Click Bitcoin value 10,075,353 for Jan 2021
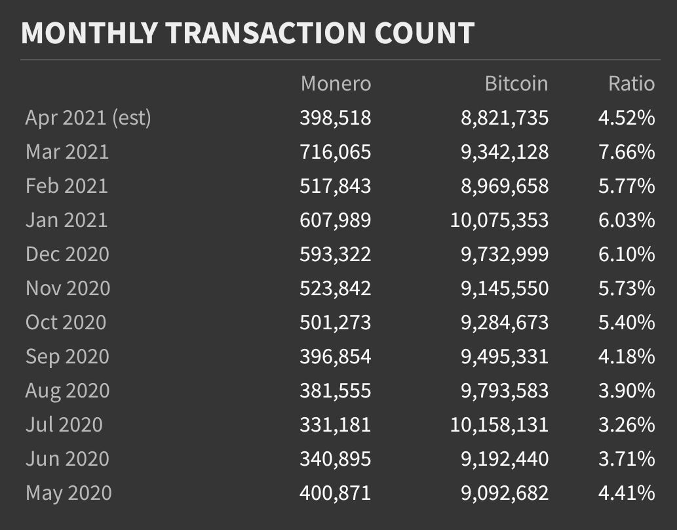Image resolution: width=677 pixels, height=530 pixels. [x=499, y=220]
